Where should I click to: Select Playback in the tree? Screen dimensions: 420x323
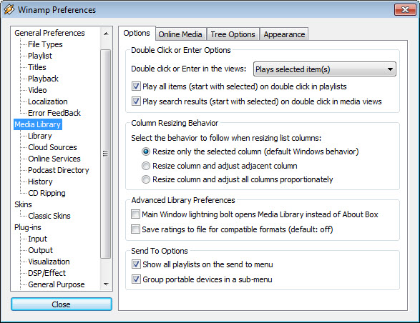tap(43, 79)
